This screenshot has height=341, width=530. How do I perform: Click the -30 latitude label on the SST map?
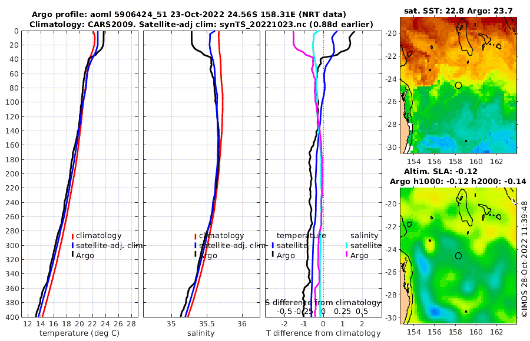pos(391,148)
